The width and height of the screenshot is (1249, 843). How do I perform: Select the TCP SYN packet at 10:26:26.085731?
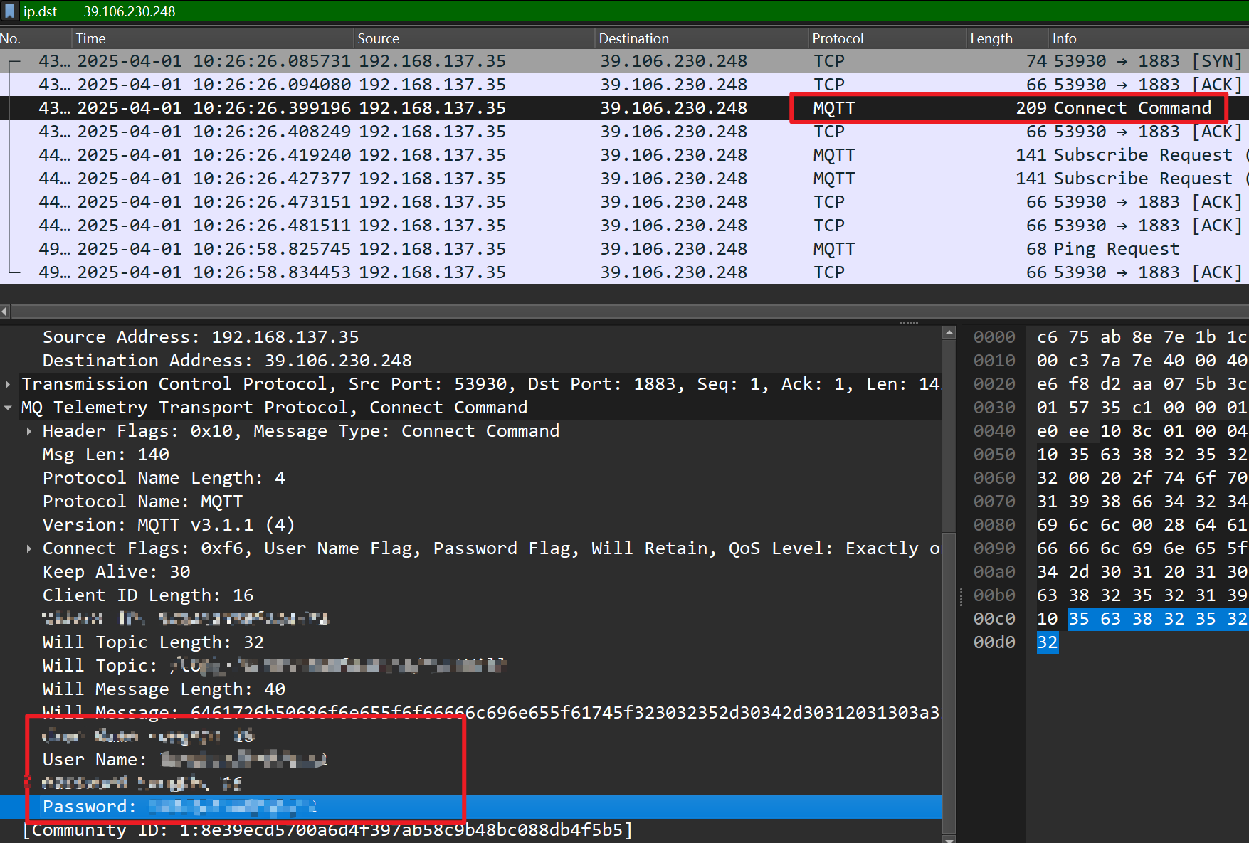click(x=624, y=61)
